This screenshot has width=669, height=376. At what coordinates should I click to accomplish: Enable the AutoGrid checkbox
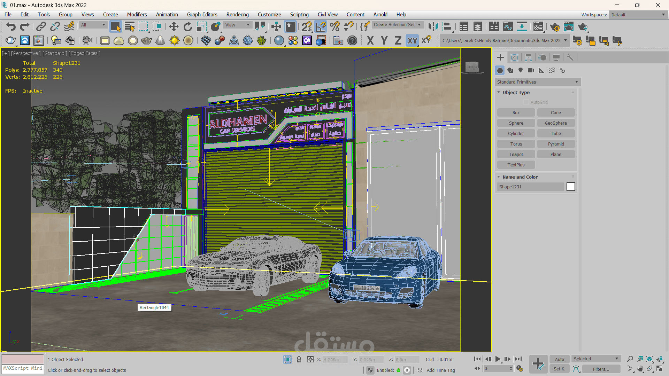click(x=526, y=102)
